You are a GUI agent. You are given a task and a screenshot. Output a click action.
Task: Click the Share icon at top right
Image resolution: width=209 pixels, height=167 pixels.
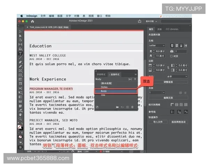pyautogui.click(x=139, y=21)
